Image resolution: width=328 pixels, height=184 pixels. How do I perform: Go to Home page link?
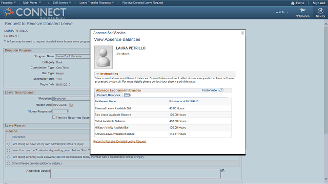(x=300, y=3)
